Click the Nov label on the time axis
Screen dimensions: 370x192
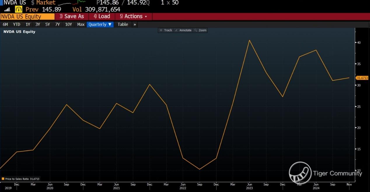[349, 184]
